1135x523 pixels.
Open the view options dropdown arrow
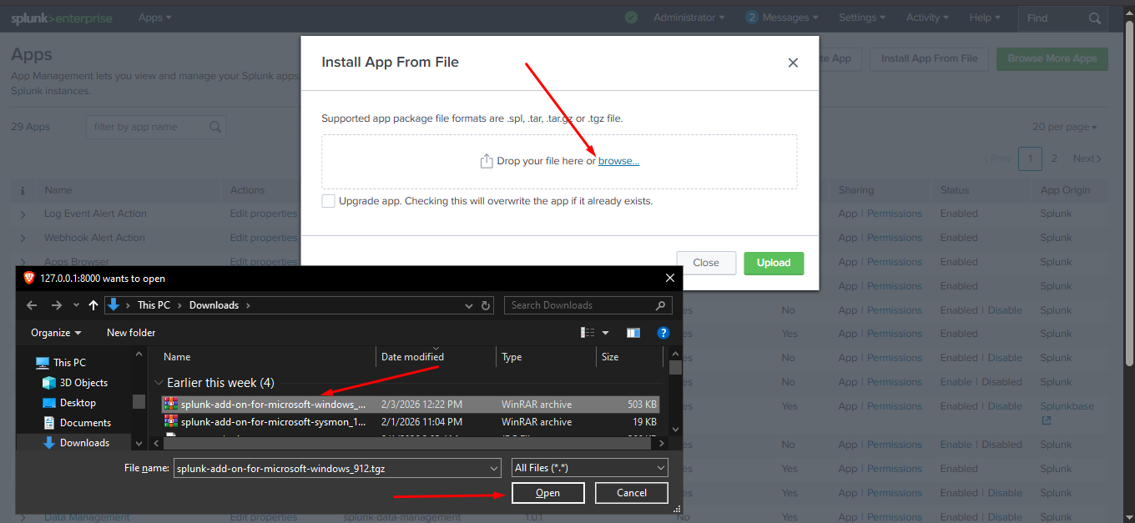point(606,333)
